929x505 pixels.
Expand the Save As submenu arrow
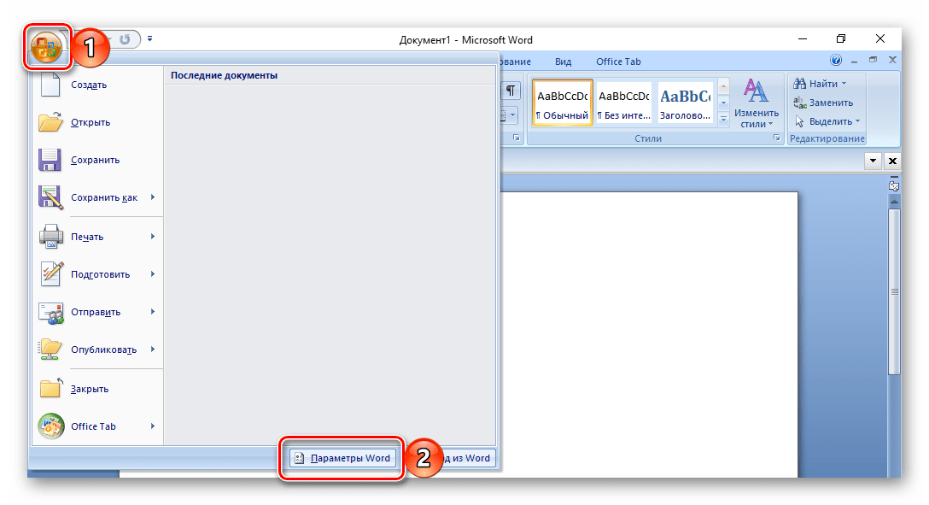(153, 197)
